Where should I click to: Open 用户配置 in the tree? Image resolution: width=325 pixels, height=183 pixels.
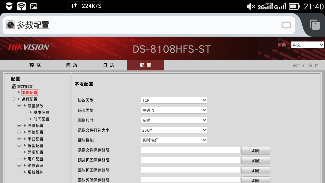35,159
